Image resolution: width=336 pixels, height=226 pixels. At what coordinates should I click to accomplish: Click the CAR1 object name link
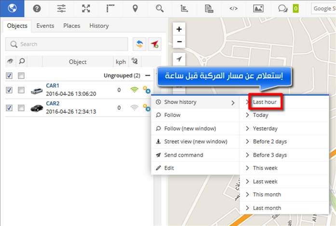[x=53, y=85]
